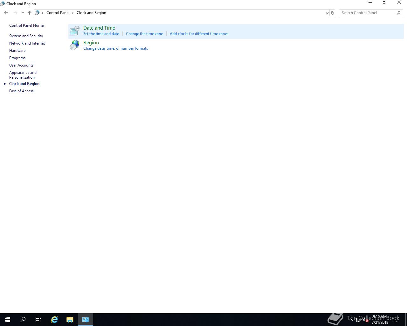
Task: Switch to Control Panel taskbar button
Action: tap(86, 320)
